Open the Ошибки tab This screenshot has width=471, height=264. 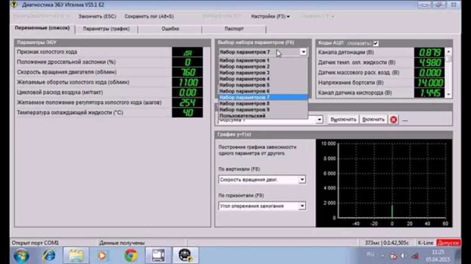(x=170, y=29)
